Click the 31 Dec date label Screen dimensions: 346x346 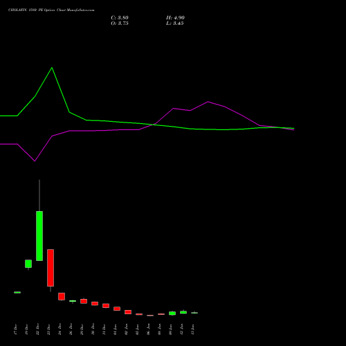coord(104,329)
